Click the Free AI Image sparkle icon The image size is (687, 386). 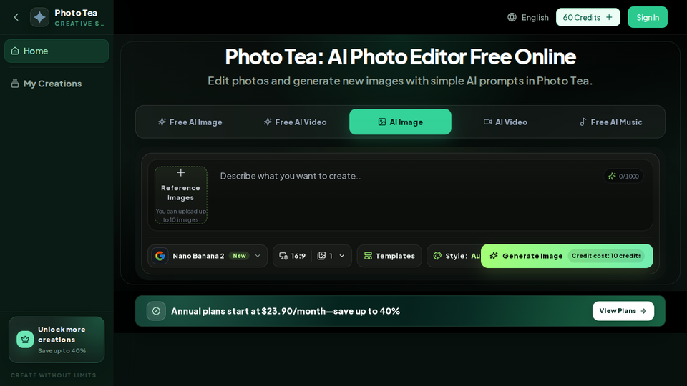click(x=162, y=122)
